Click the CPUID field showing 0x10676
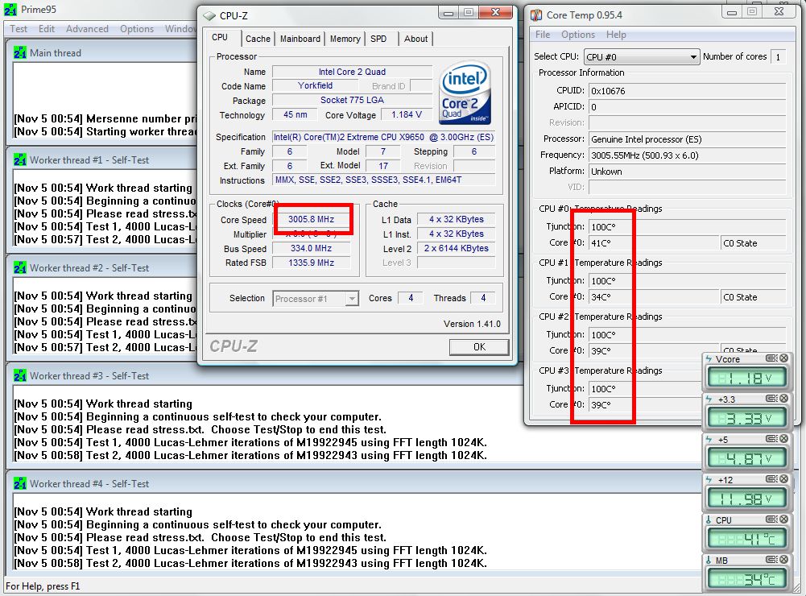 click(688, 91)
